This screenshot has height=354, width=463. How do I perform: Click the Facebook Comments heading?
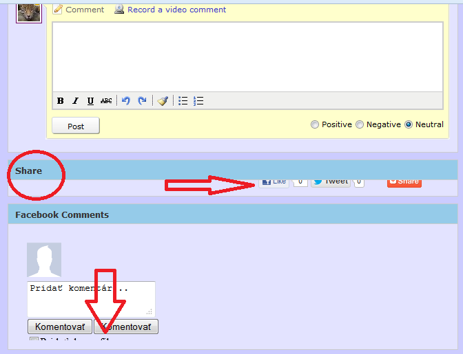pyautogui.click(x=62, y=214)
